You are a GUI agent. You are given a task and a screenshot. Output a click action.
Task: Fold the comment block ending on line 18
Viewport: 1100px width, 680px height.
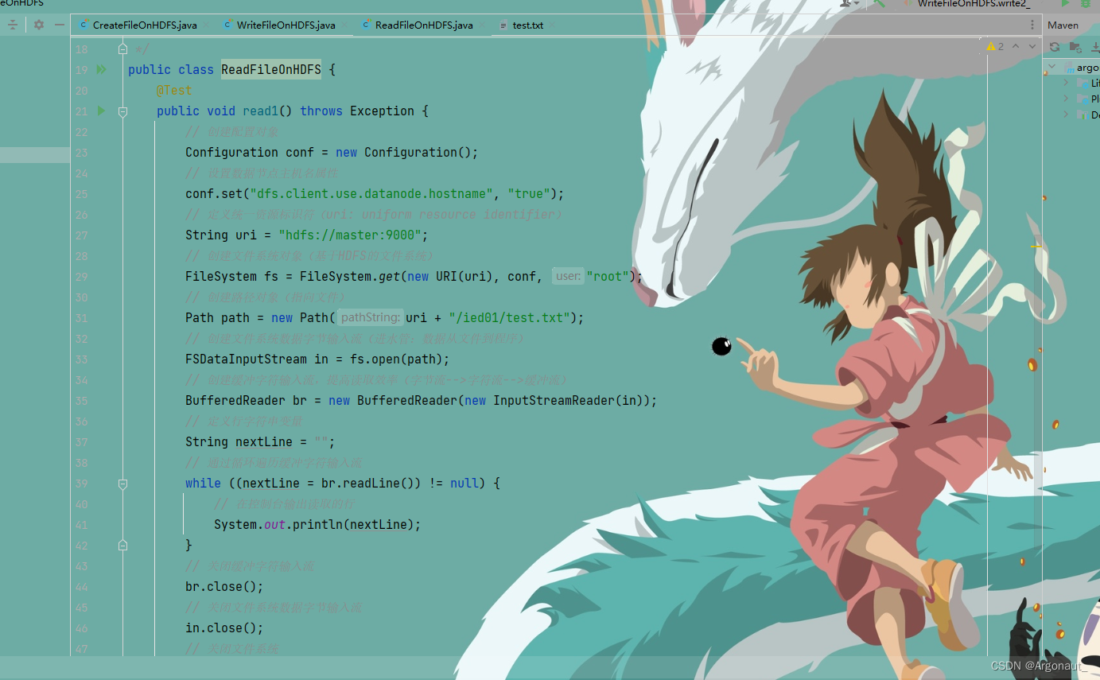click(x=122, y=49)
